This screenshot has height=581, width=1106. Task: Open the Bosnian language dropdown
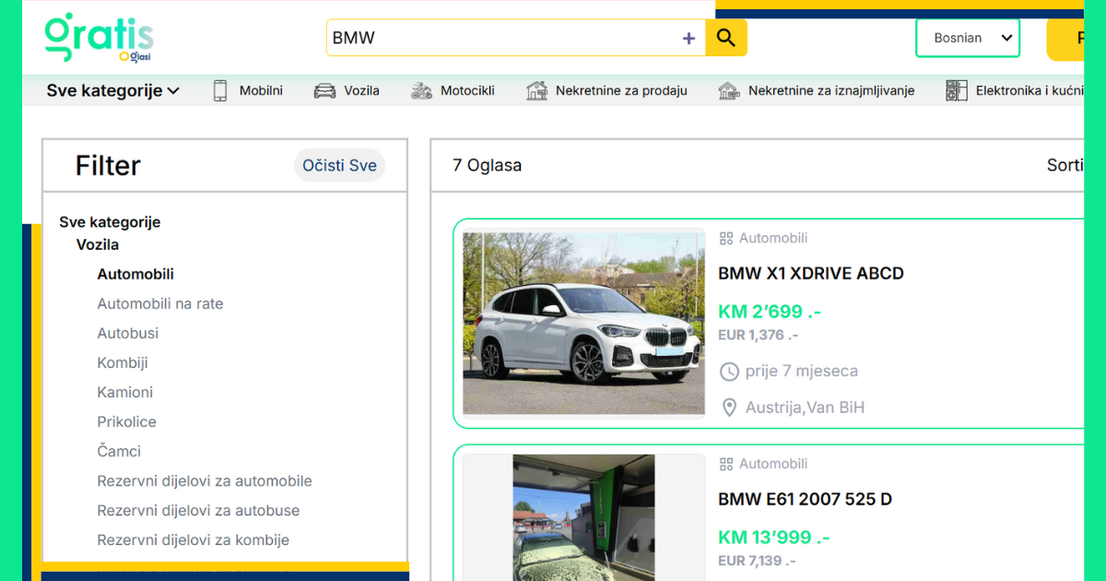tap(968, 38)
